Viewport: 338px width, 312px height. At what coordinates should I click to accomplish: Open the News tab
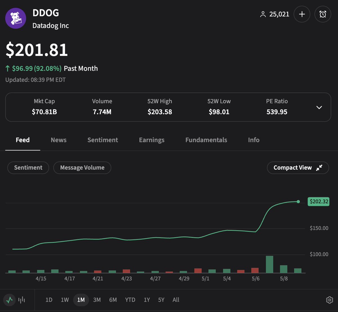click(x=59, y=140)
